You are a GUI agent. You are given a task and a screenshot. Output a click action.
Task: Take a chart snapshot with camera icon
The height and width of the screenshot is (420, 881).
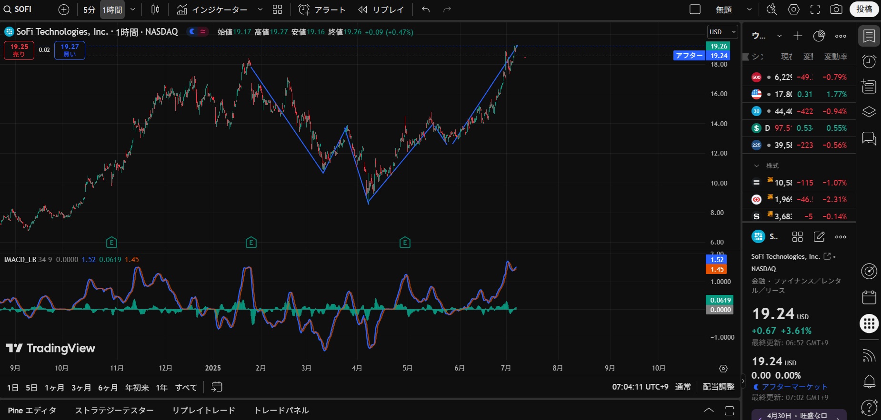(836, 10)
